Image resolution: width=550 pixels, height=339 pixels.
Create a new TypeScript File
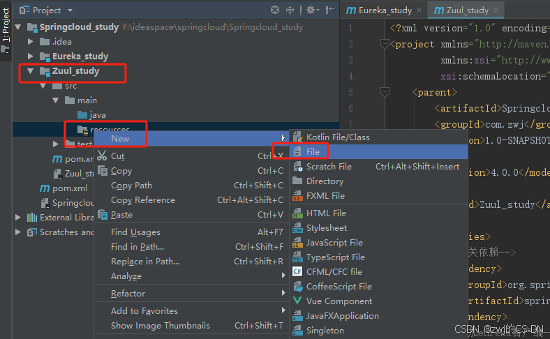tap(379, 257)
